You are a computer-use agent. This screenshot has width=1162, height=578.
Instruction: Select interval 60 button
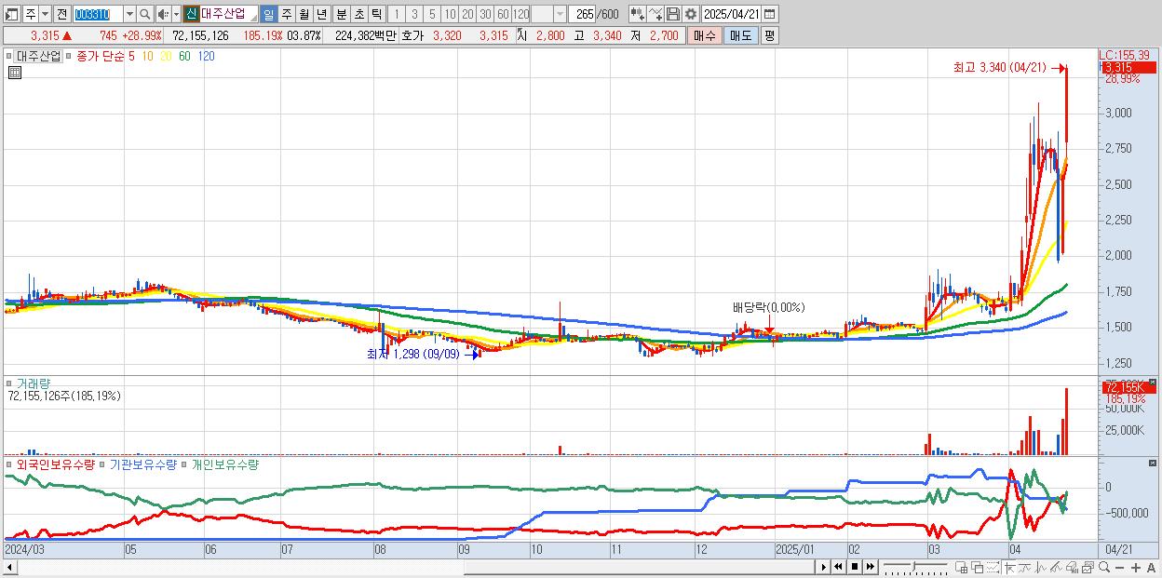point(503,14)
